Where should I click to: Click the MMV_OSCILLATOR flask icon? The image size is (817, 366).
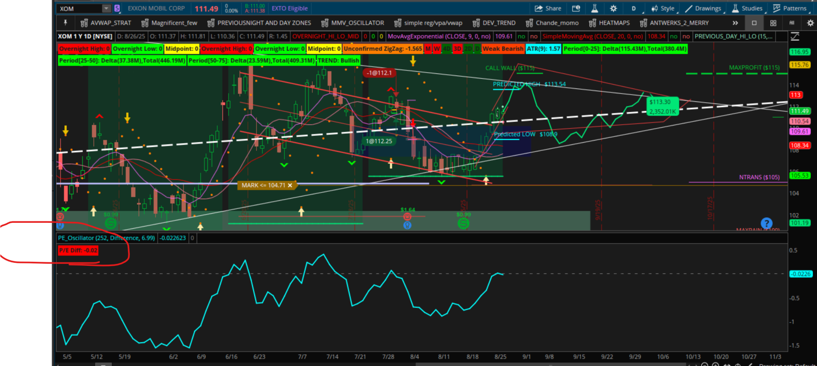coord(325,23)
